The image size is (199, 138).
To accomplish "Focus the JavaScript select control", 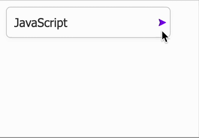I will 88,22.
